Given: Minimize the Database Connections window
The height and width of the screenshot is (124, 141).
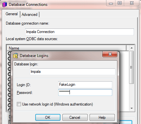Looking at the screenshot, I should [111, 3].
